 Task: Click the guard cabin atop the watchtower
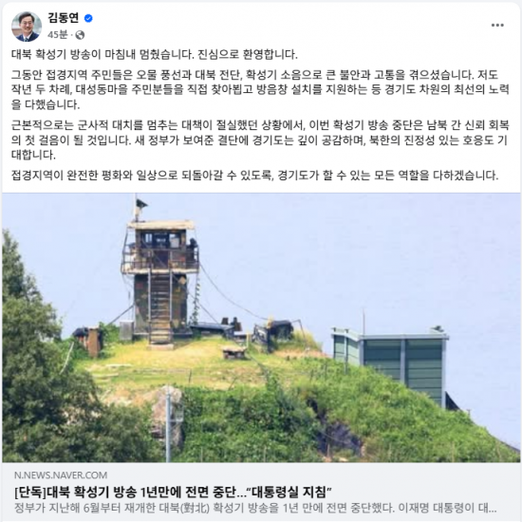click(x=161, y=247)
